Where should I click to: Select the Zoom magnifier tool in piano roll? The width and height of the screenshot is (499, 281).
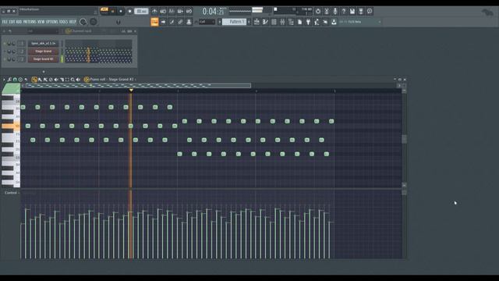coord(73,80)
